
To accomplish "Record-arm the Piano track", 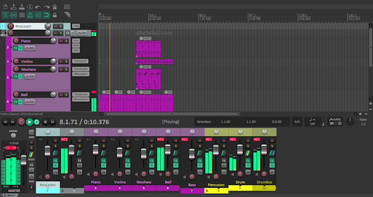I will (x=16, y=41).
